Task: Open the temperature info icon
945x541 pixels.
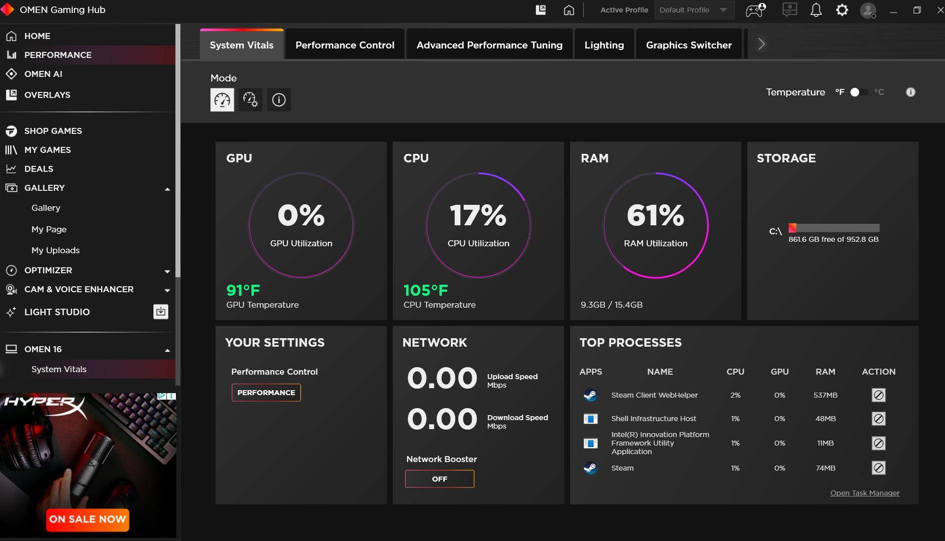Action: (x=911, y=92)
